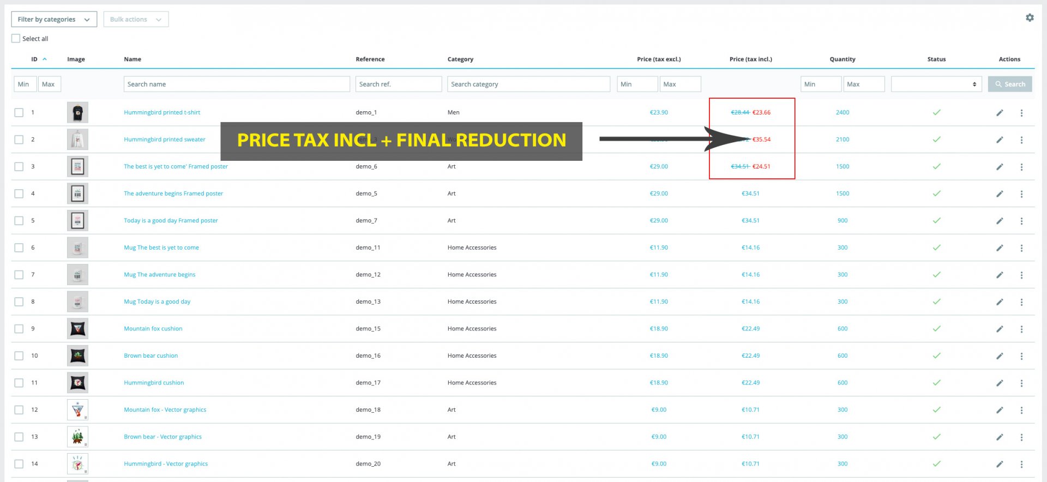Select checkbox for product ID 12
Image resolution: width=1047 pixels, height=482 pixels.
[x=19, y=410]
